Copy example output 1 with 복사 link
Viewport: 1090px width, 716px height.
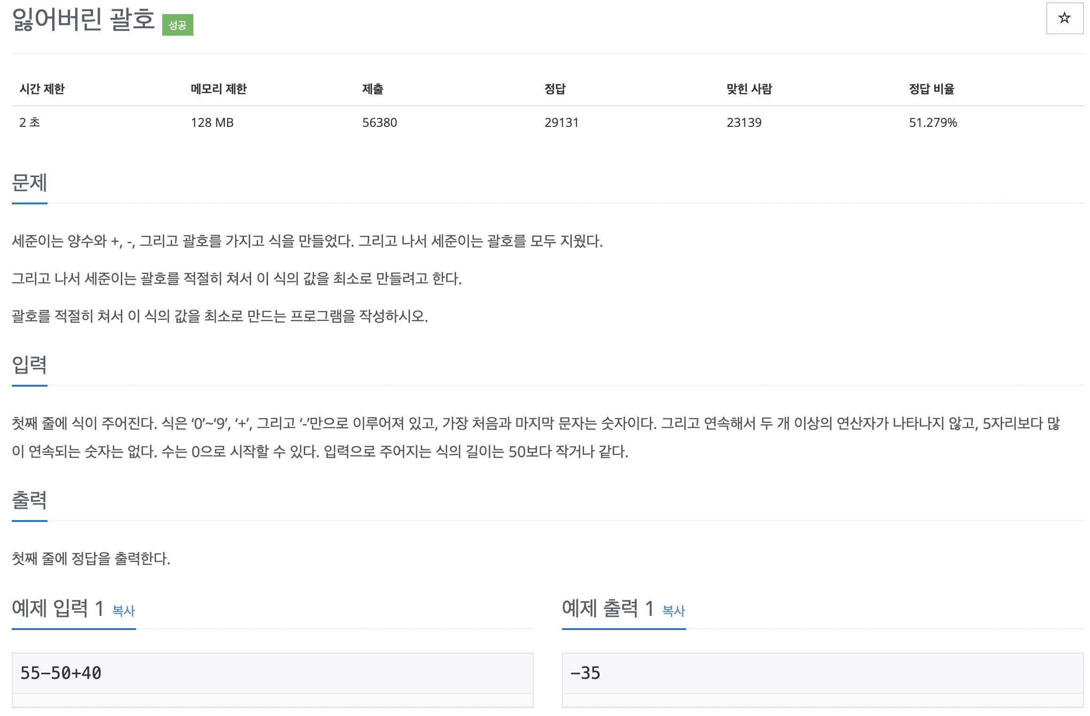click(673, 610)
